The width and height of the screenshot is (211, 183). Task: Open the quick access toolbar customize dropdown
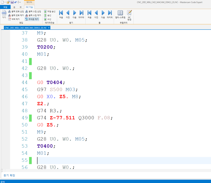(x=20, y=2)
